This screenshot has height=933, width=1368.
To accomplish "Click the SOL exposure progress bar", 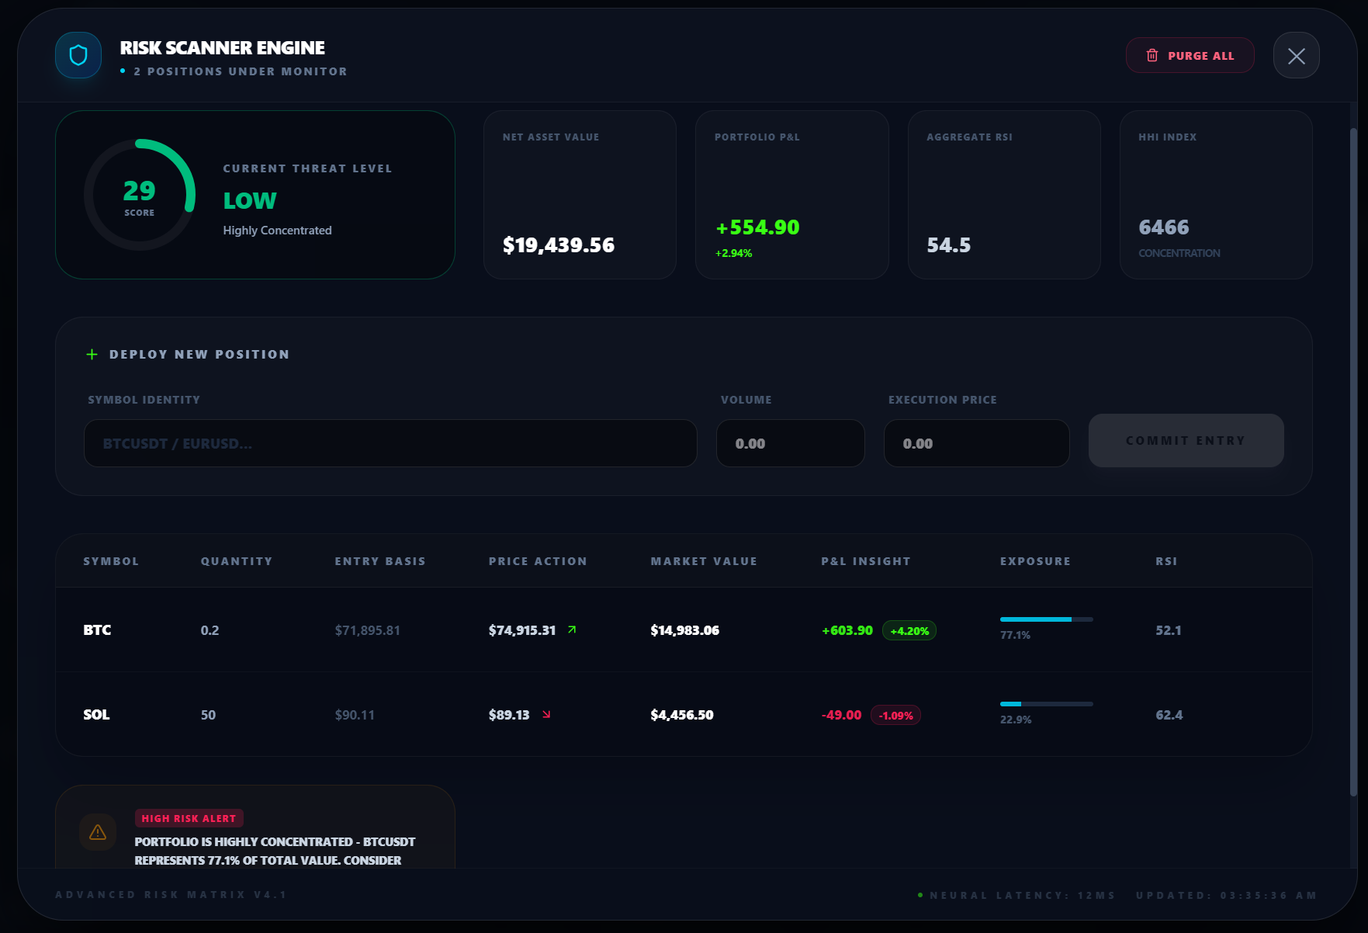I will [1046, 704].
